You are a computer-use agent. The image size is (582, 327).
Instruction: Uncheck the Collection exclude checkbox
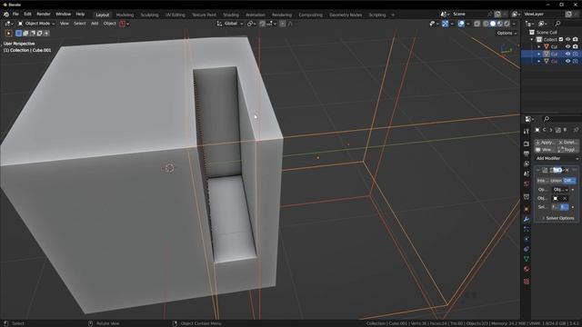pyautogui.click(x=561, y=40)
